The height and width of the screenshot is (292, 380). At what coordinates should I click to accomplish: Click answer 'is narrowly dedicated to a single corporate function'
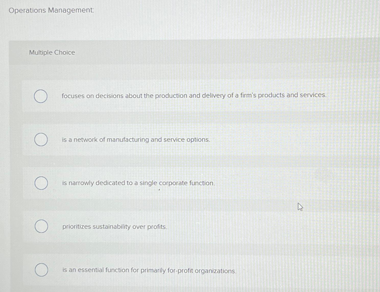click(x=138, y=183)
